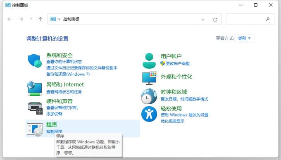281x160 pixels.
Task: Select 查看网络状态和任务 link
Action: pyautogui.click(x=64, y=92)
